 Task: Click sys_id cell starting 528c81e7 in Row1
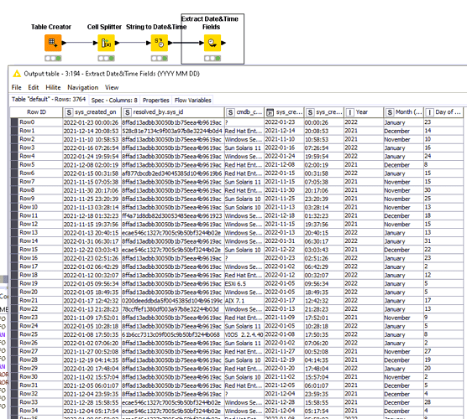(x=173, y=131)
